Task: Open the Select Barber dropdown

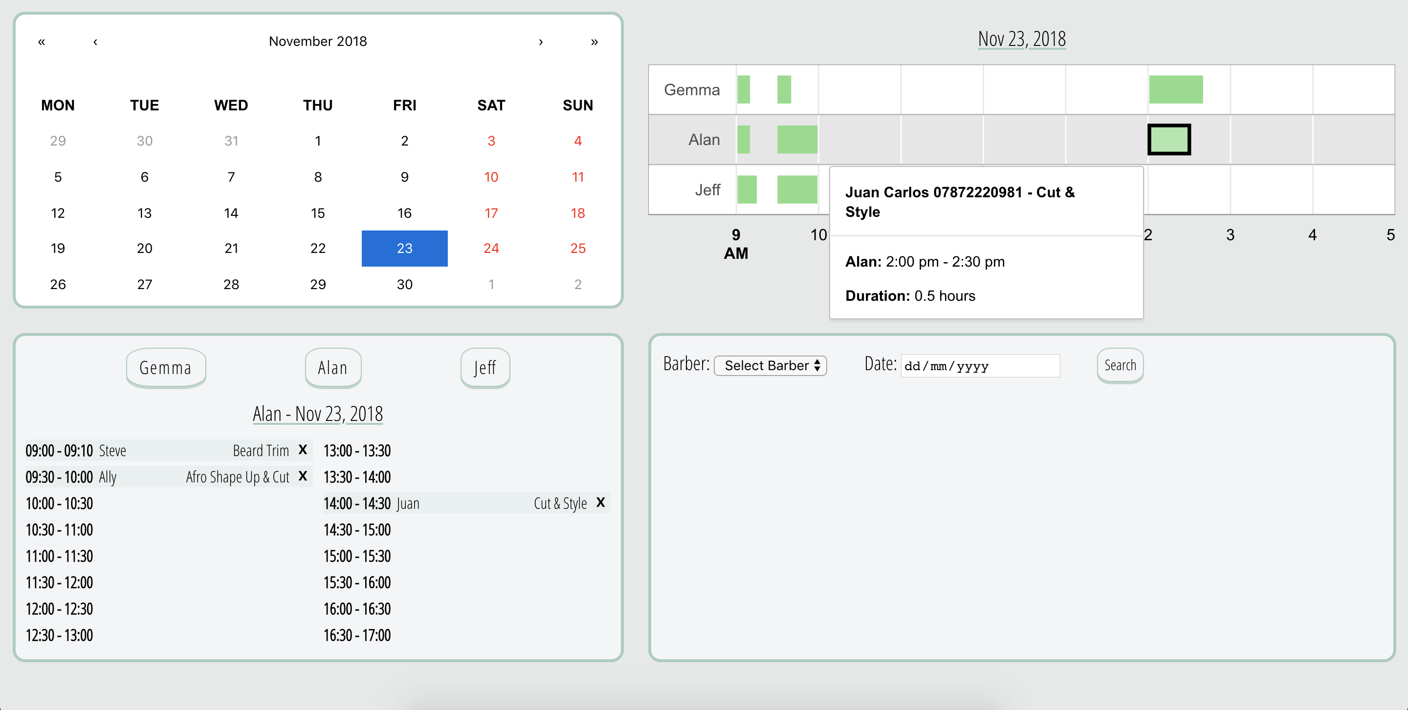Action: (x=770, y=365)
